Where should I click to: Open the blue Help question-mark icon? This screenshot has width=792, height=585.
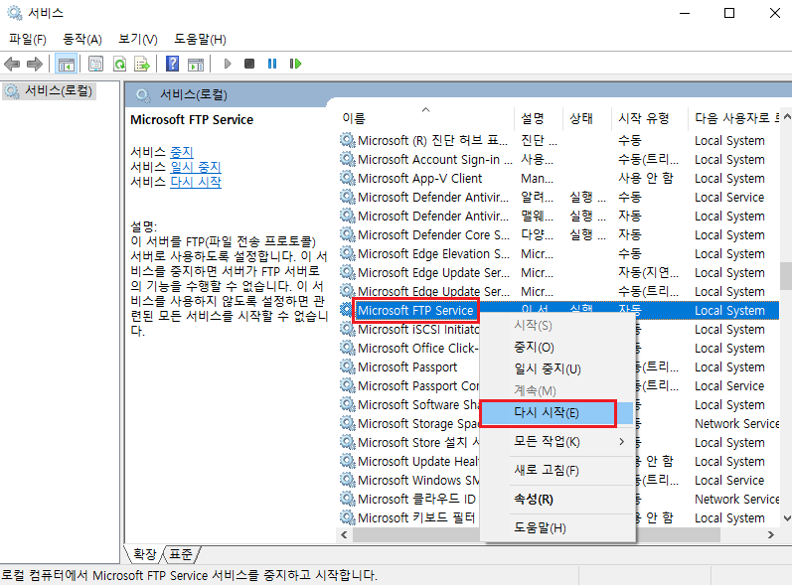[x=172, y=64]
